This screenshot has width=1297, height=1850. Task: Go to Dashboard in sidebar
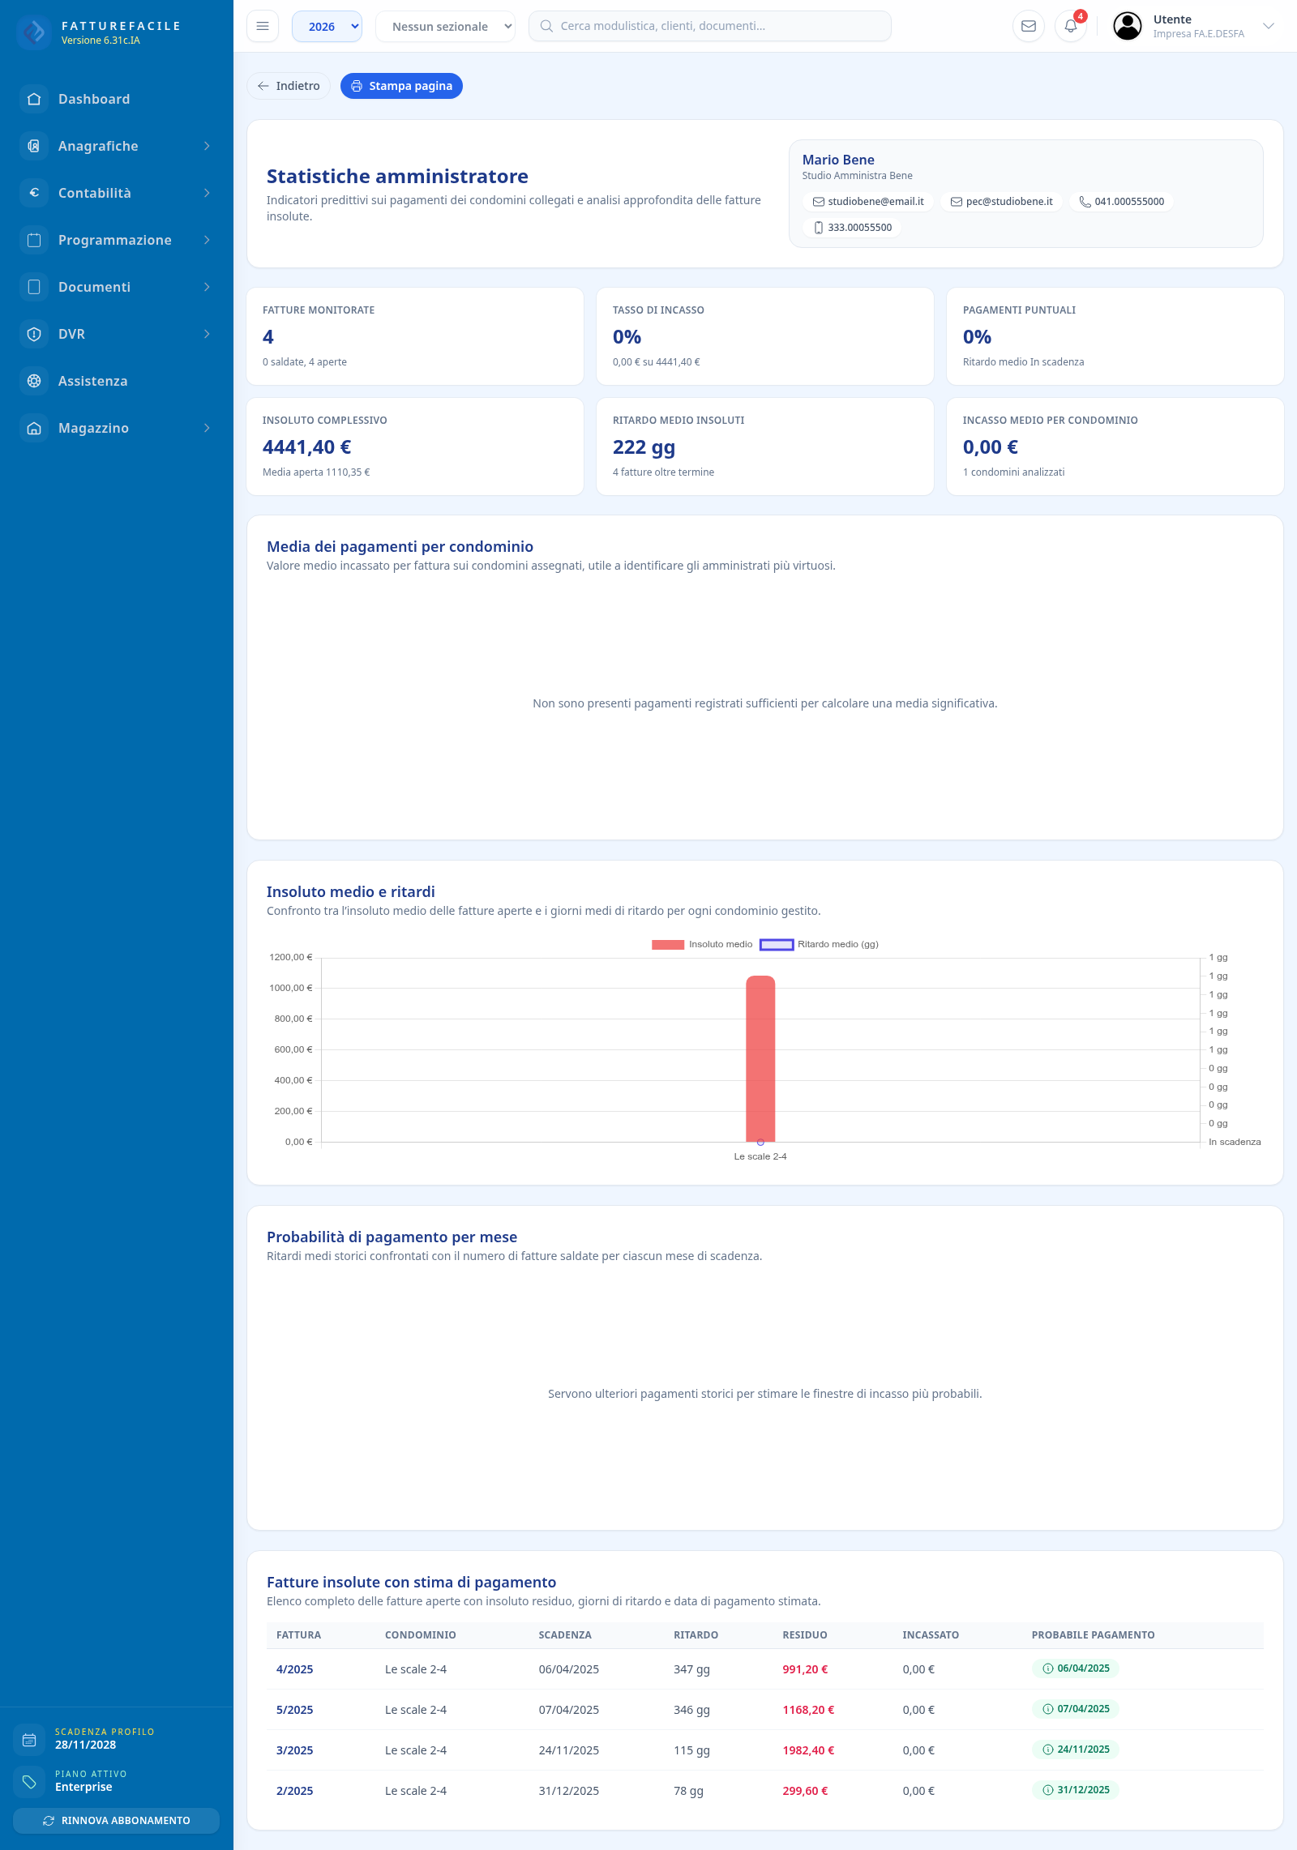coord(117,99)
